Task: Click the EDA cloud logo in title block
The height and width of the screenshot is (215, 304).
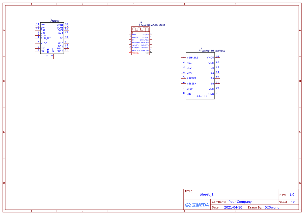Action: (197, 205)
